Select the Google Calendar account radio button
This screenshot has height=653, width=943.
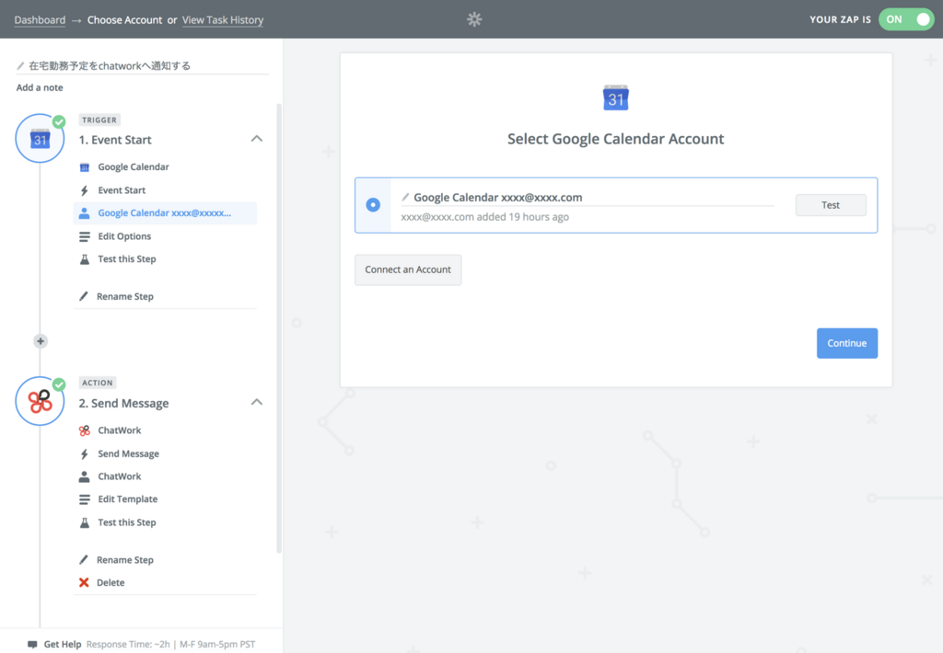point(373,205)
